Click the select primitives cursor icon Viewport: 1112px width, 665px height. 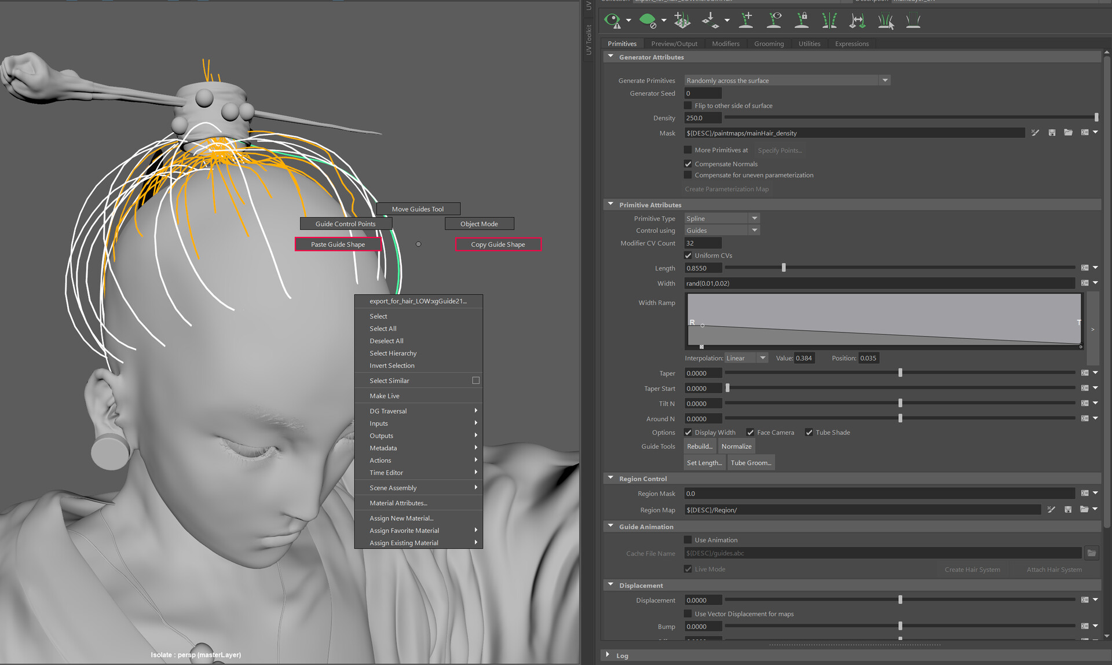(x=886, y=21)
